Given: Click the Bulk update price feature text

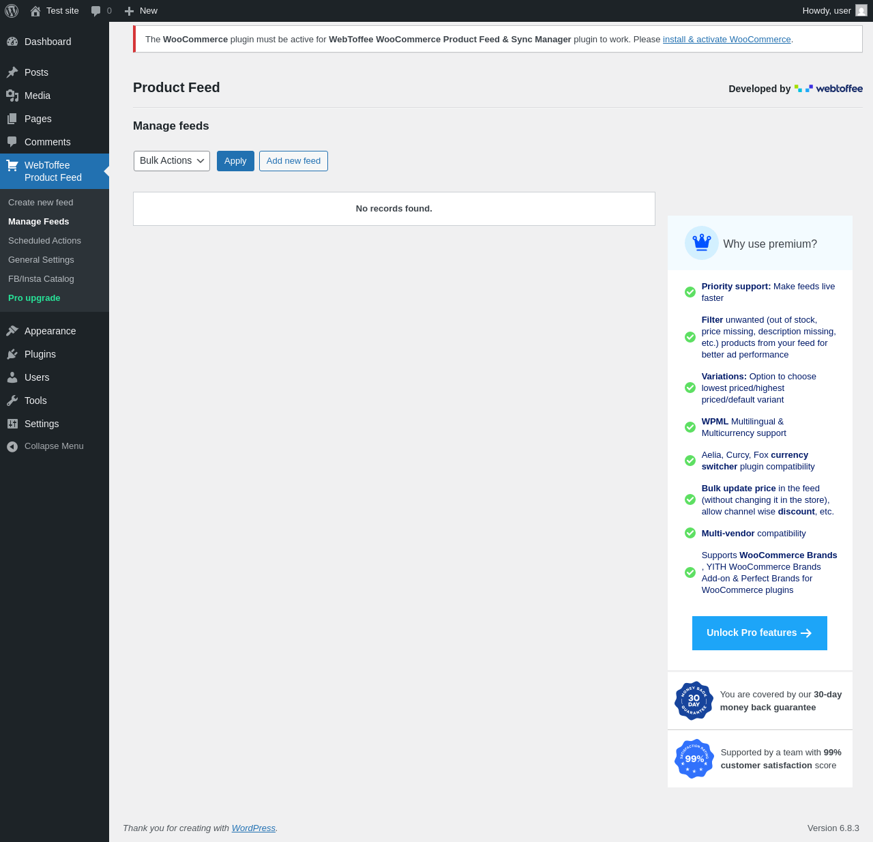Looking at the screenshot, I should tap(768, 500).
